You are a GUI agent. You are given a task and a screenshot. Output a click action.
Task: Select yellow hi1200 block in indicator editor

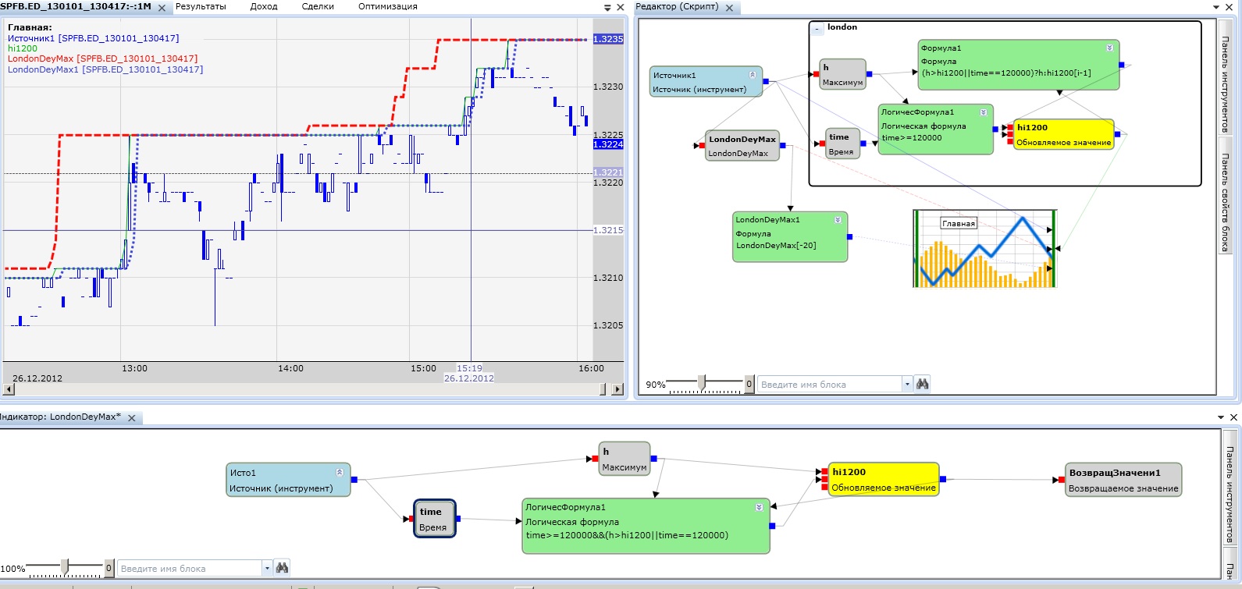point(884,479)
